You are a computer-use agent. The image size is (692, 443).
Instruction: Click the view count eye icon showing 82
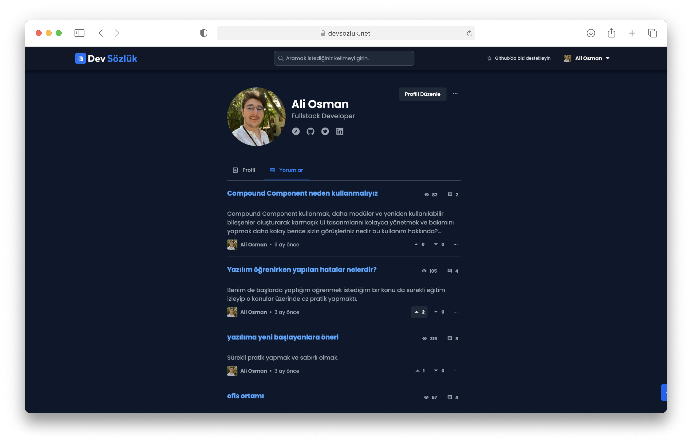[x=426, y=195]
